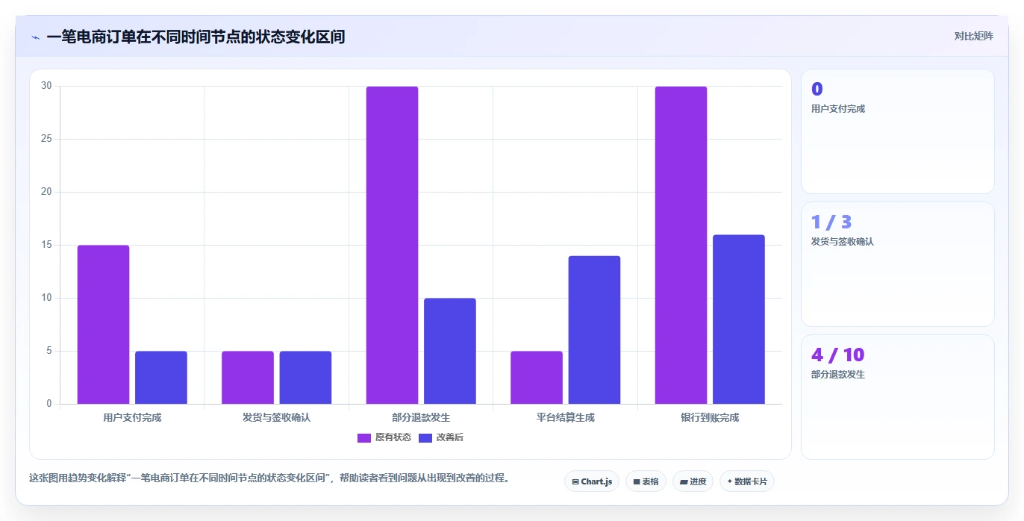Click the blue 银行到账完成 bar
The image size is (1024, 521).
click(x=739, y=319)
